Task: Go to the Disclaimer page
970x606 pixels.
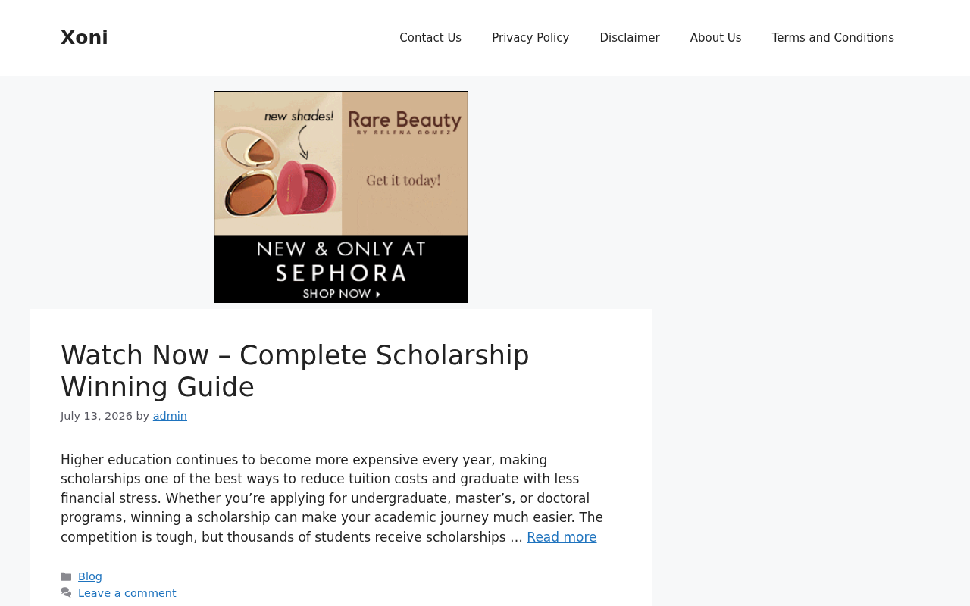Action: click(630, 38)
